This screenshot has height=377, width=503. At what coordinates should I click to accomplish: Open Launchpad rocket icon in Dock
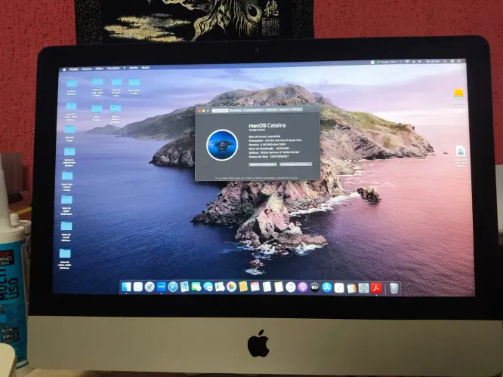click(x=150, y=287)
